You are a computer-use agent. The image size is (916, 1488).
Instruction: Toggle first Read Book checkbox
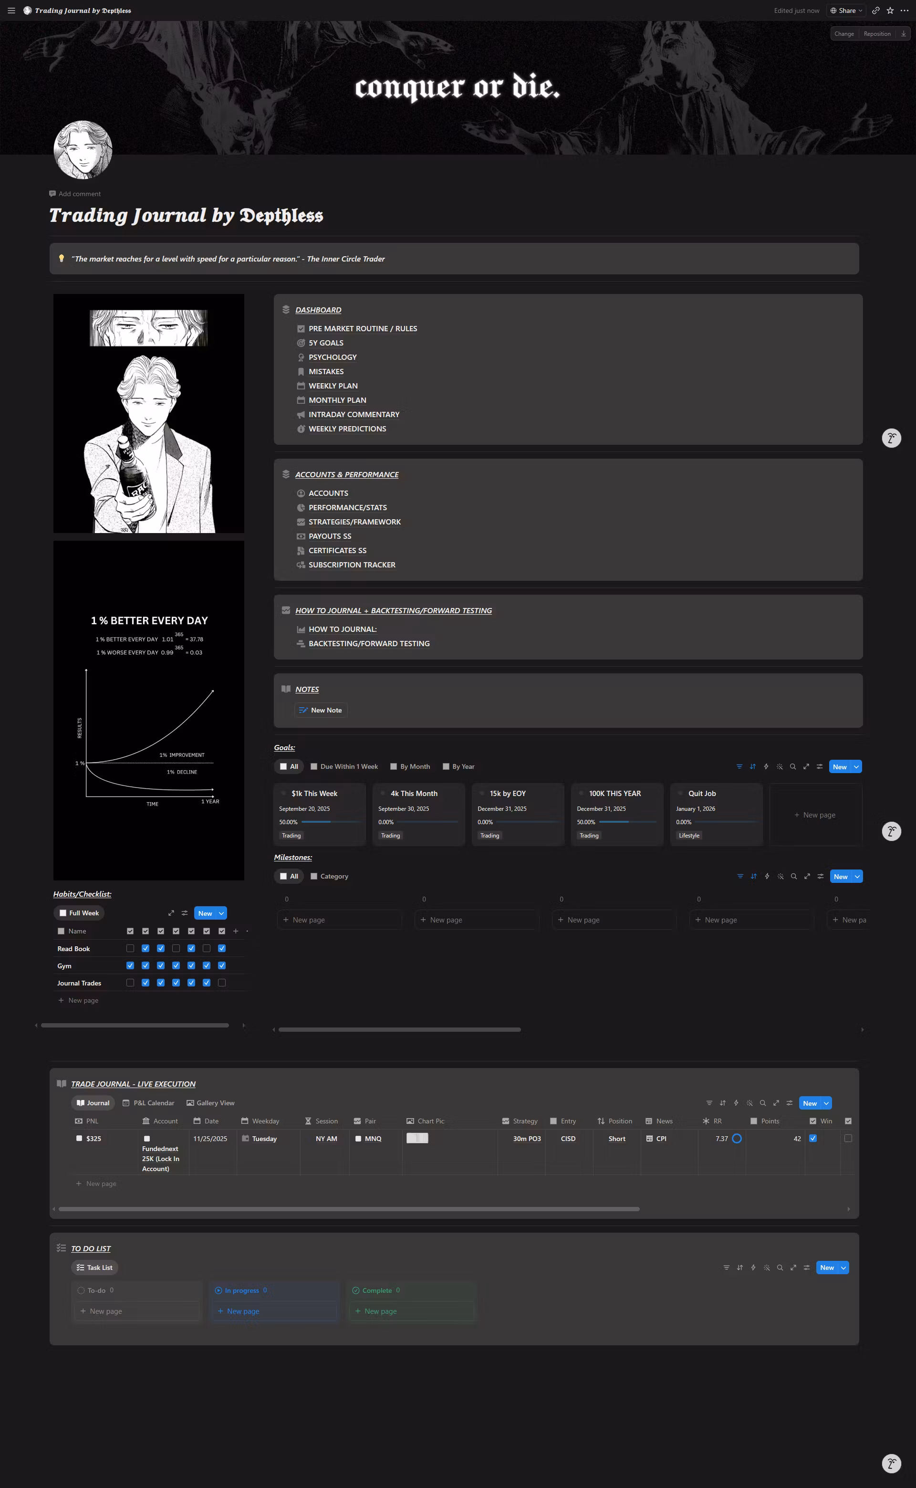point(130,948)
